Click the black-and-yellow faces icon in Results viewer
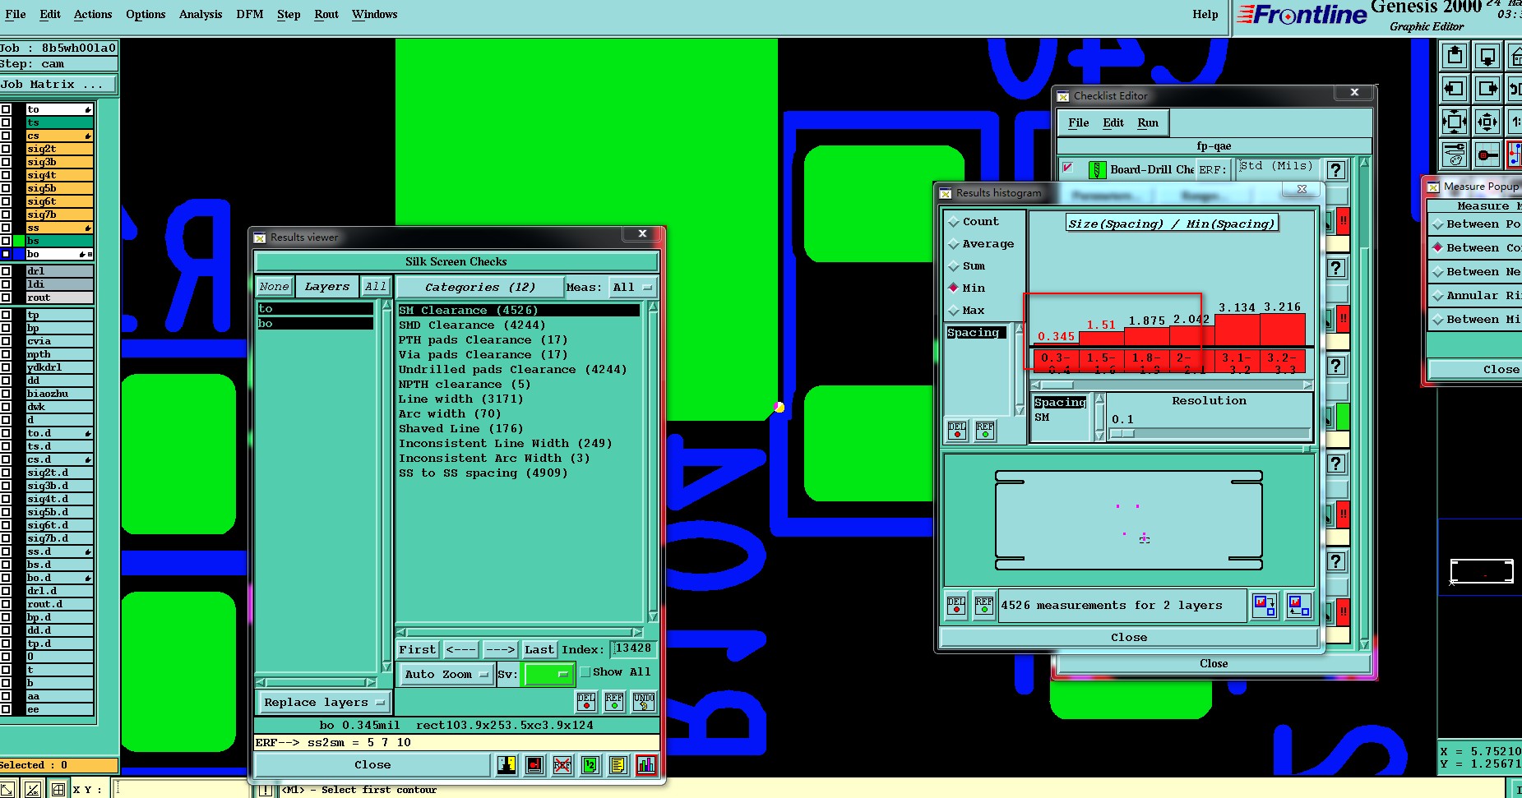The height and width of the screenshot is (798, 1522). click(x=507, y=765)
